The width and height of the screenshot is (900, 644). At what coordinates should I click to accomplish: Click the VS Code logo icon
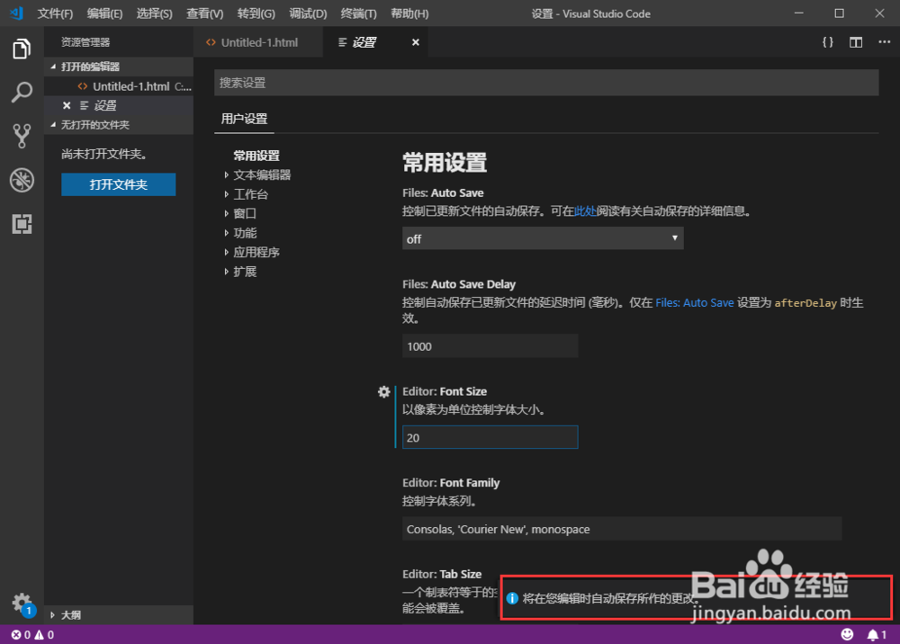tap(16, 13)
